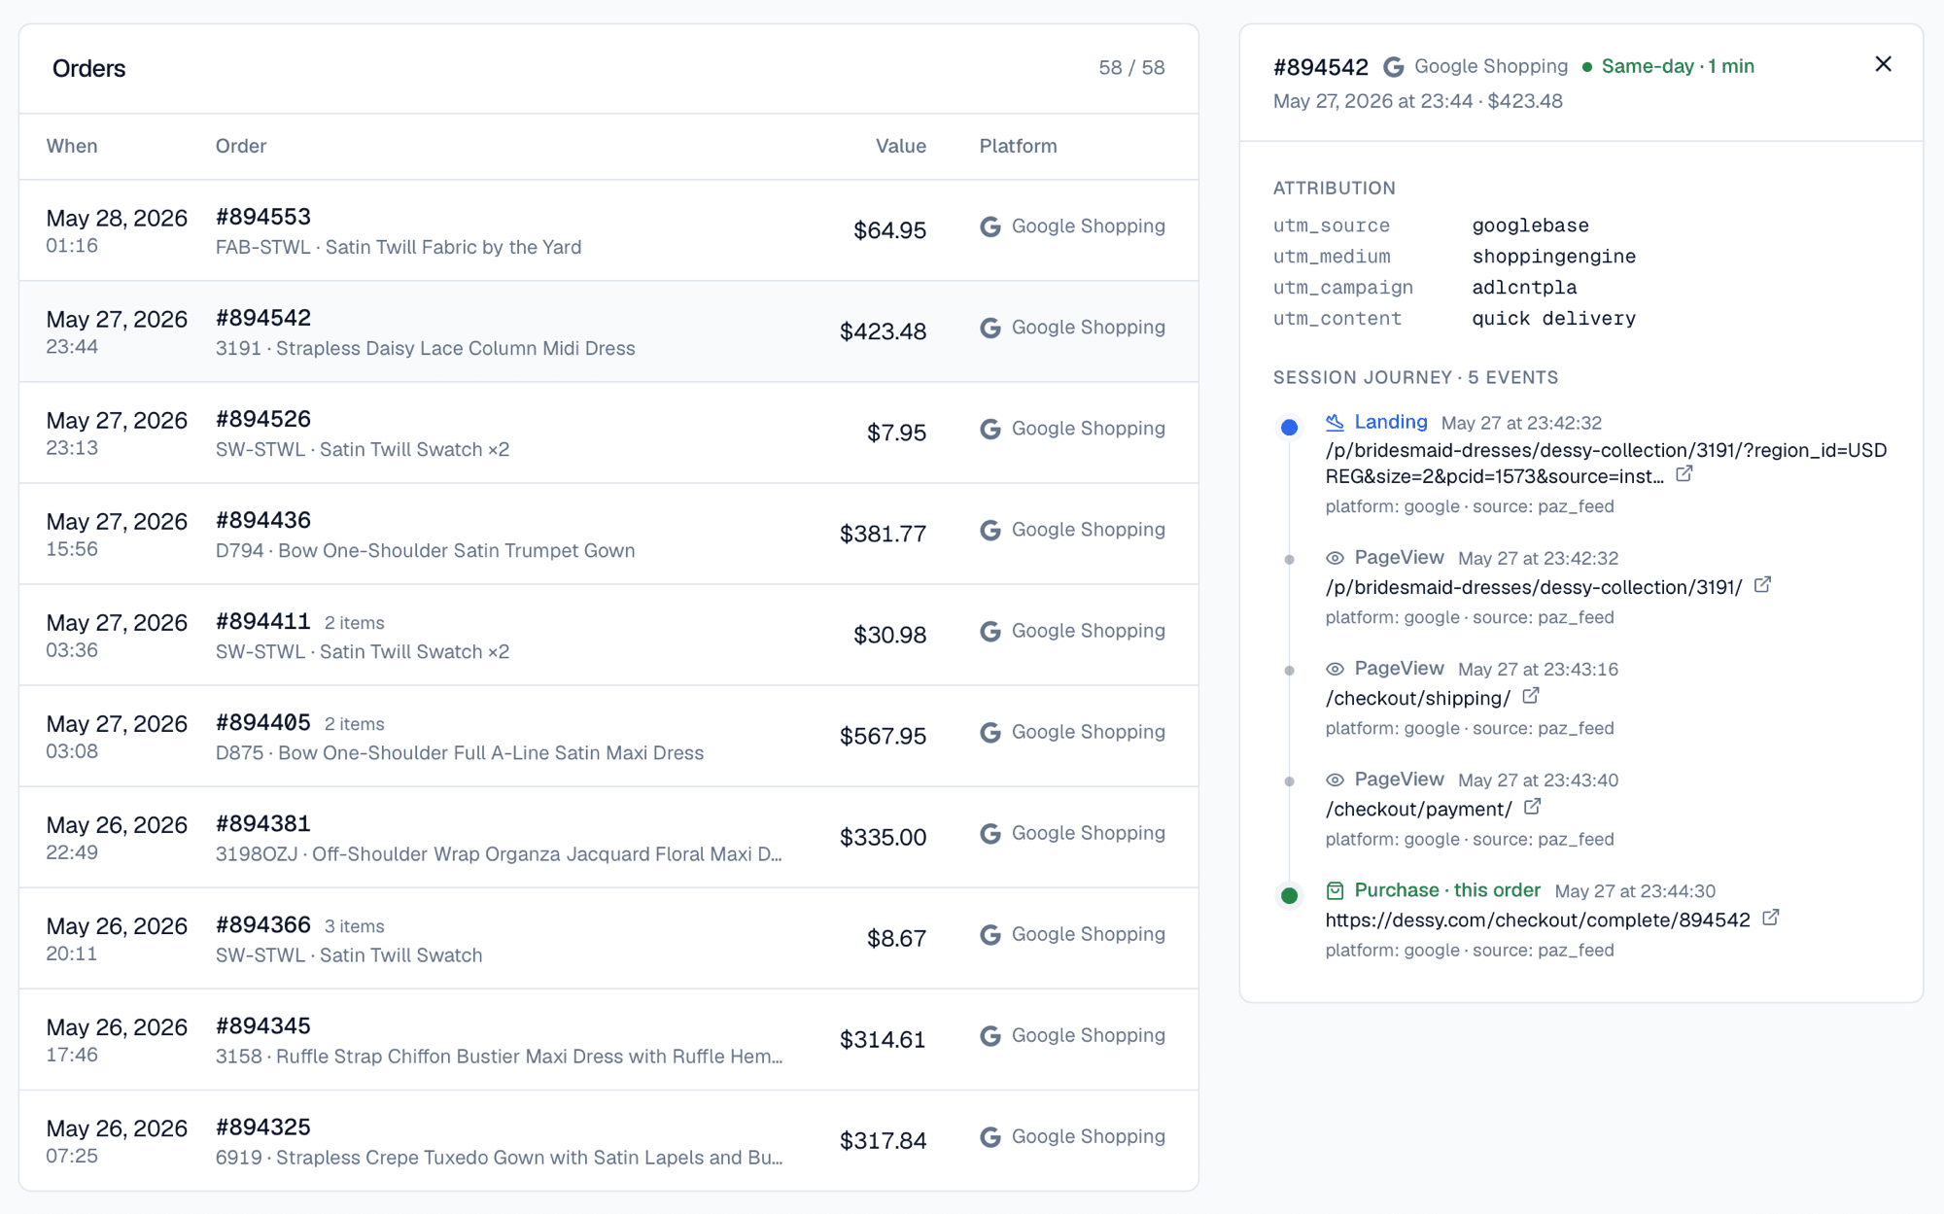Click Google icon in order #894542 row
Screen dimensions: 1944x1214
(990, 328)
